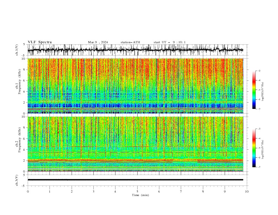Viewport: 278px width, 215px height.
Task: Click time axis tick label "5"
Action: [137, 191]
